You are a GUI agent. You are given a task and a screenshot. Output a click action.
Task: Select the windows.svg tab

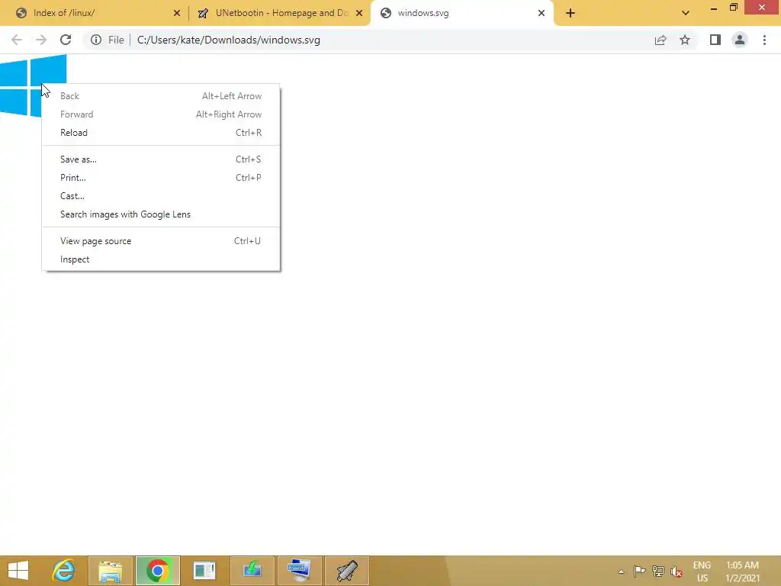[x=462, y=13]
